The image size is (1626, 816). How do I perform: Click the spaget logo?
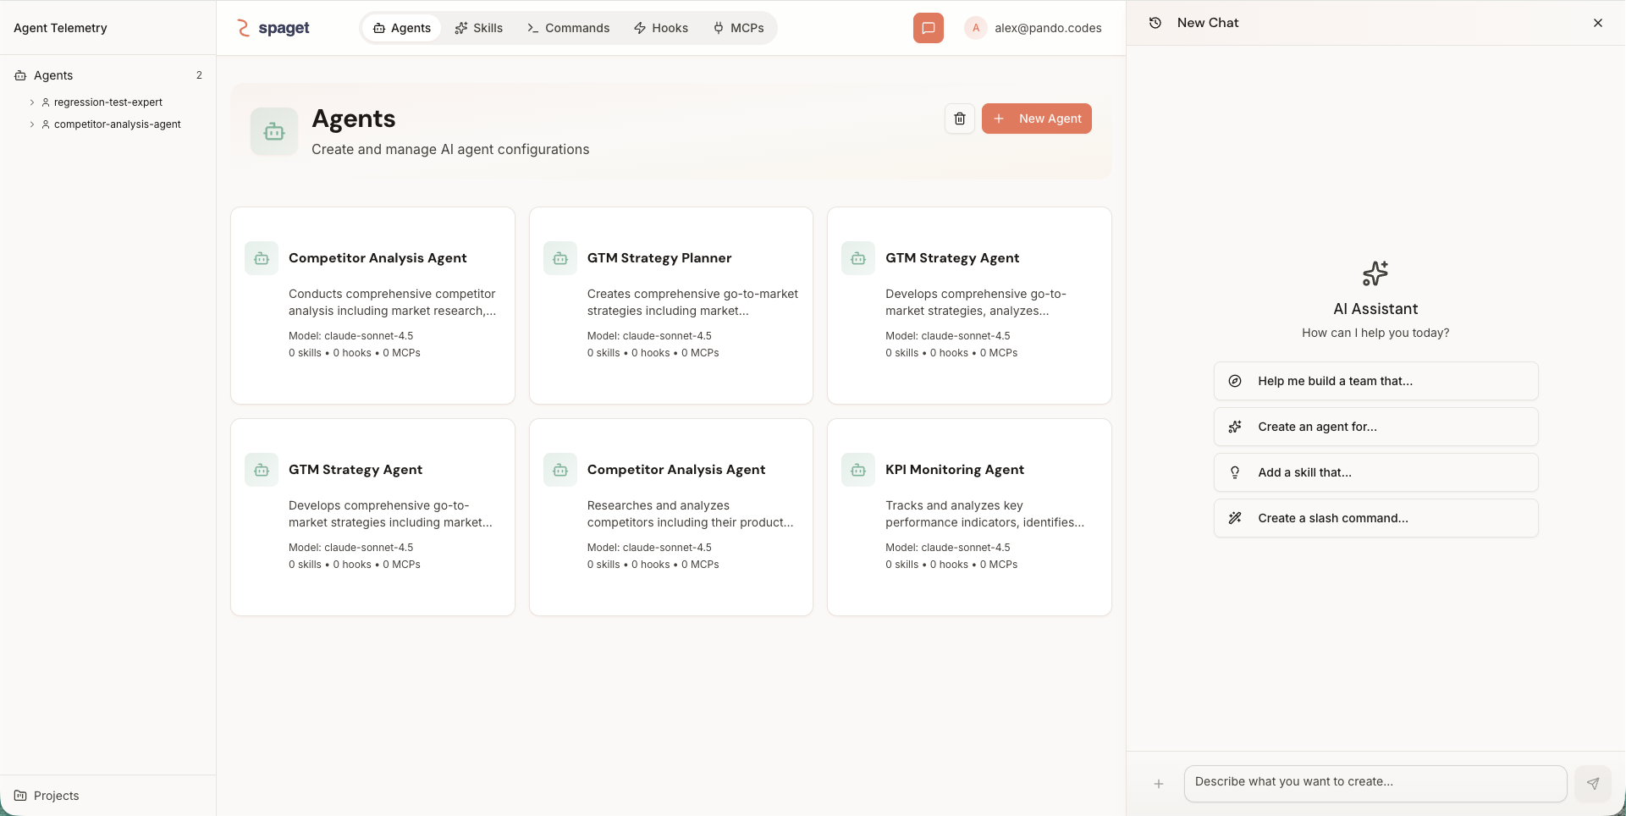pos(273,28)
